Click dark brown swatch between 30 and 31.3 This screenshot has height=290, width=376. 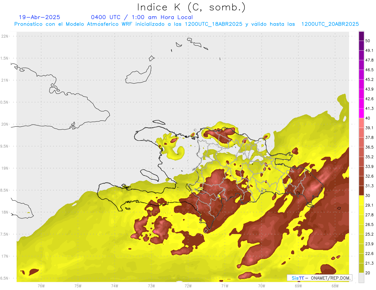click(361, 191)
